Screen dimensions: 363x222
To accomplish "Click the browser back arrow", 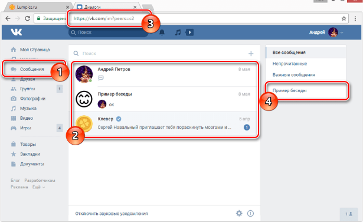I will (8, 18).
